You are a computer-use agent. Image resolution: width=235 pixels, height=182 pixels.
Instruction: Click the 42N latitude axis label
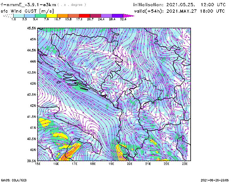32,106
